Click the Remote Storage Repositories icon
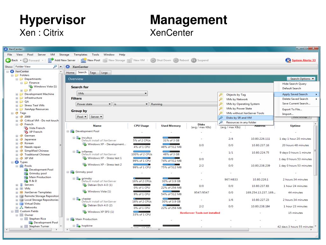Image resolution: width=326 pixels, height=245 pixels. 21,196
